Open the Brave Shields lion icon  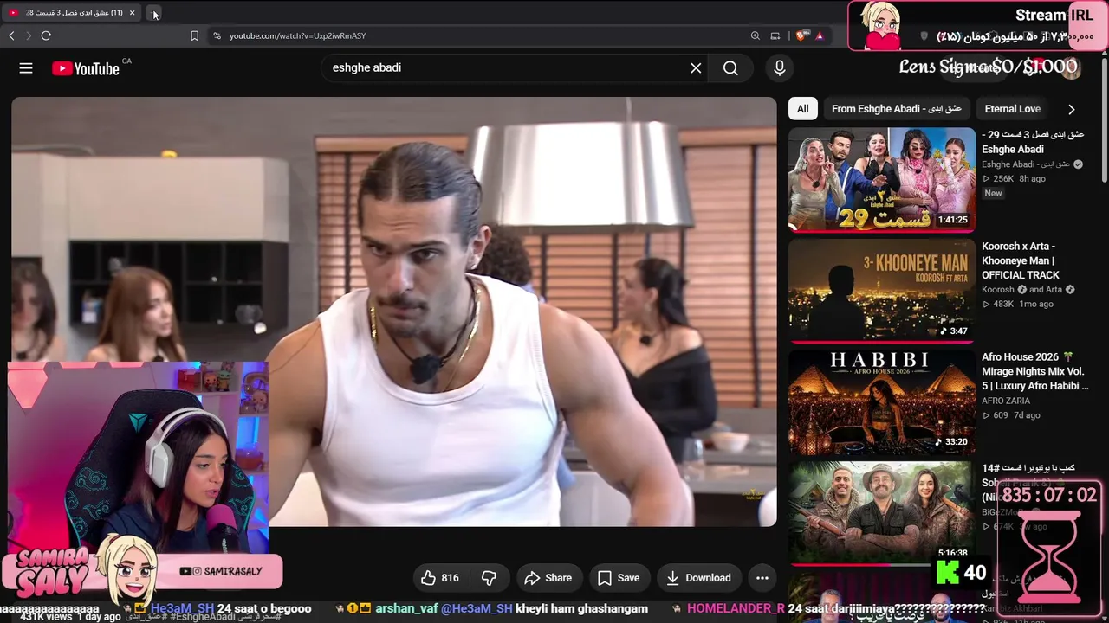pos(801,35)
